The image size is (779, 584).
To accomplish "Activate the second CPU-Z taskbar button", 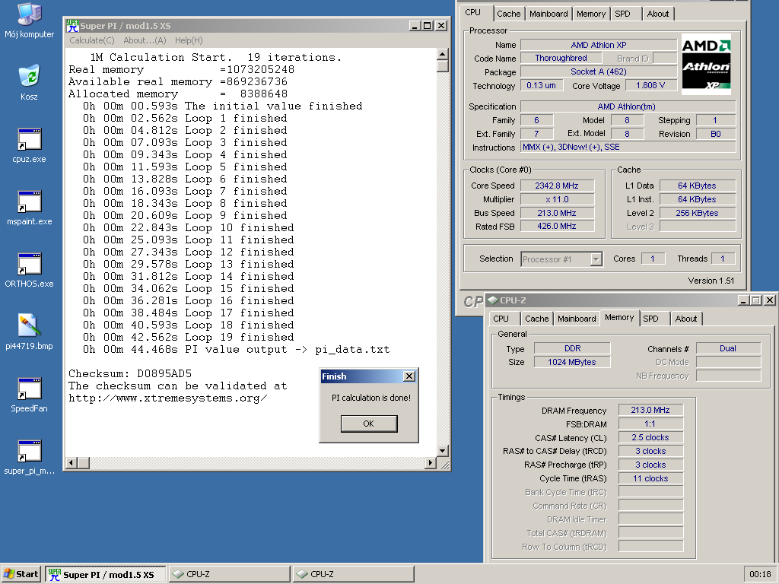I will (x=353, y=574).
